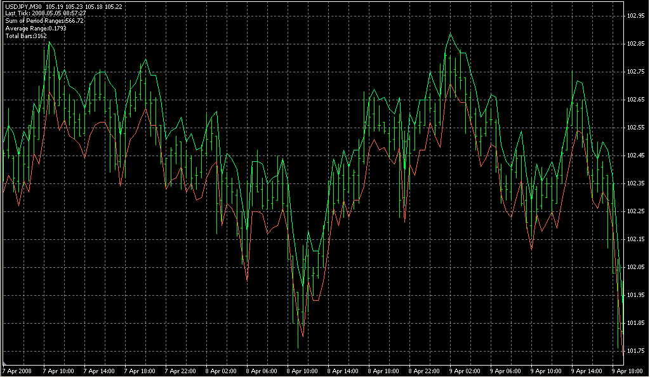Viewport: 650px width, 377px height.
Task: Click the Average Range:0.1793 label
Action: 36,29
